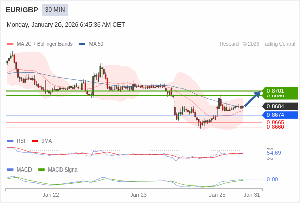Click the Jan 22 date axis label
The image size is (300, 203).
(x=51, y=195)
